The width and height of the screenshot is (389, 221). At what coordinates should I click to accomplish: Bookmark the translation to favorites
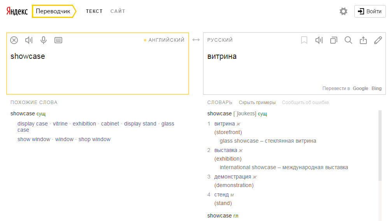pos(304,40)
